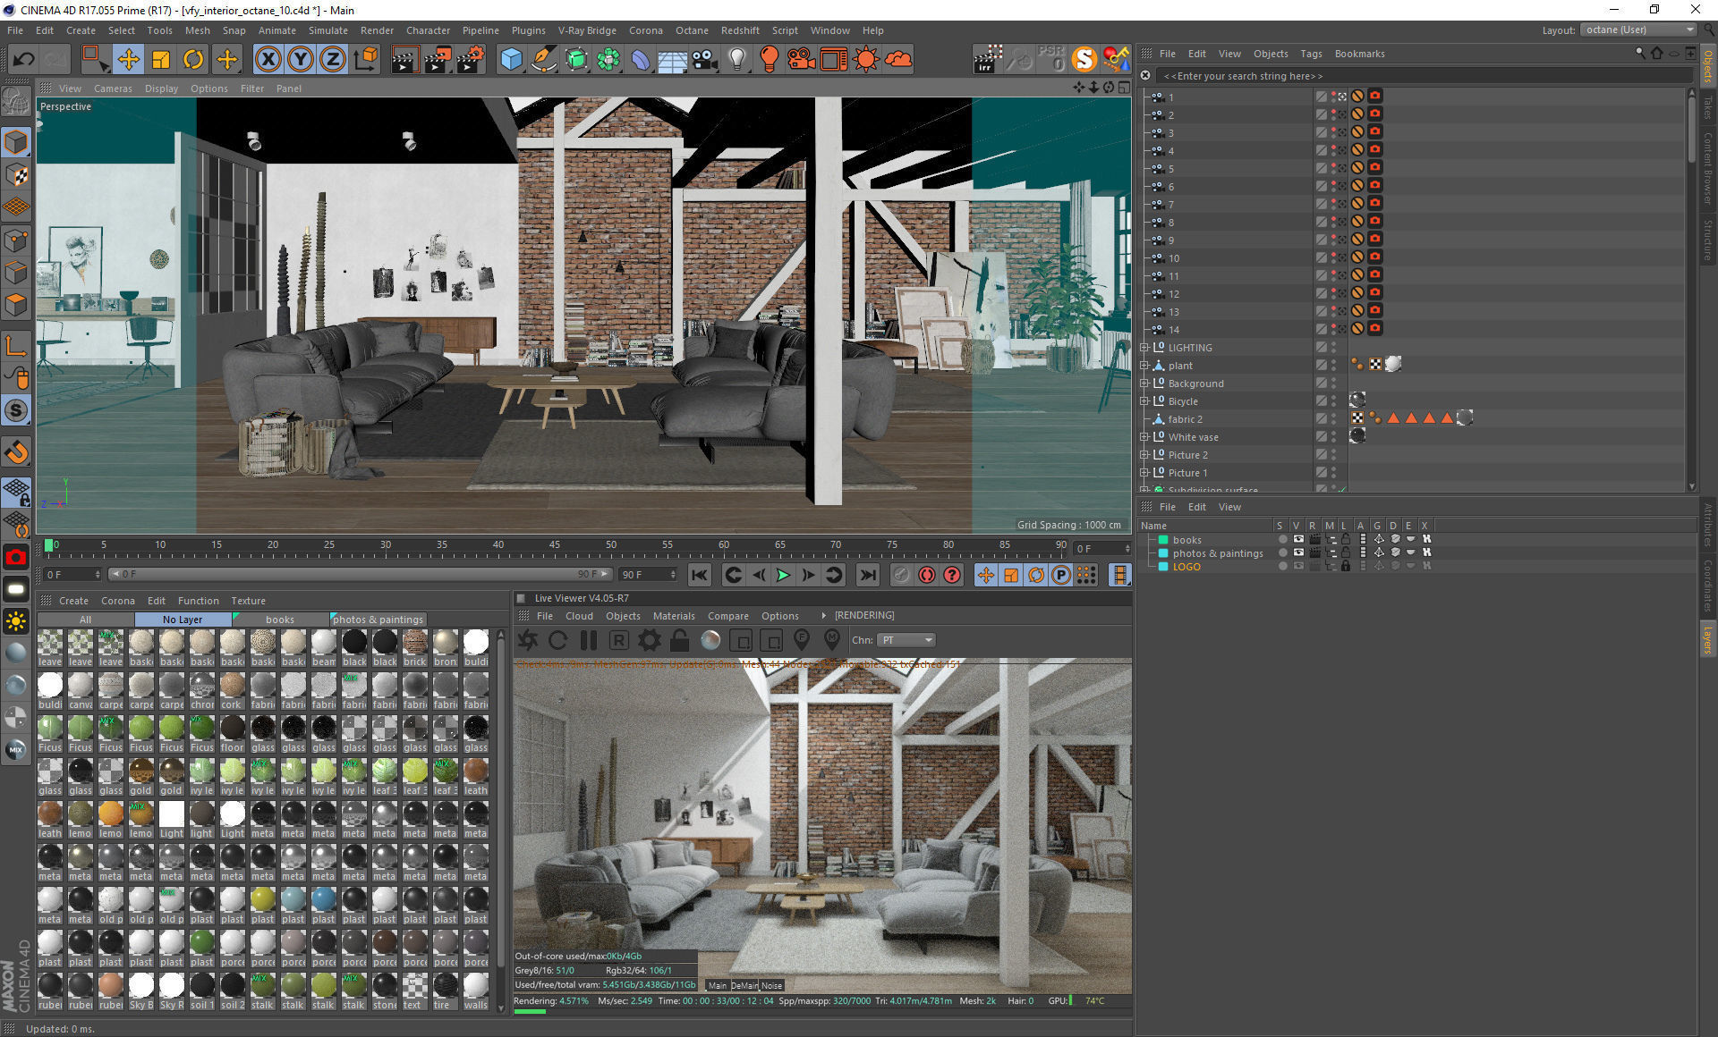The height and width of the screenshot is (1037, 1718).
Task: Select camera object 10 in Object Manager
Action: pyautogui.click(x=1173, y=258)
